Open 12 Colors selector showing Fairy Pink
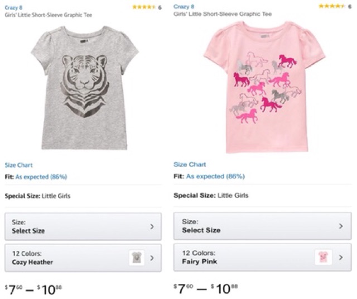The width and height of the screenshot is (357, 299). (245, 257)
